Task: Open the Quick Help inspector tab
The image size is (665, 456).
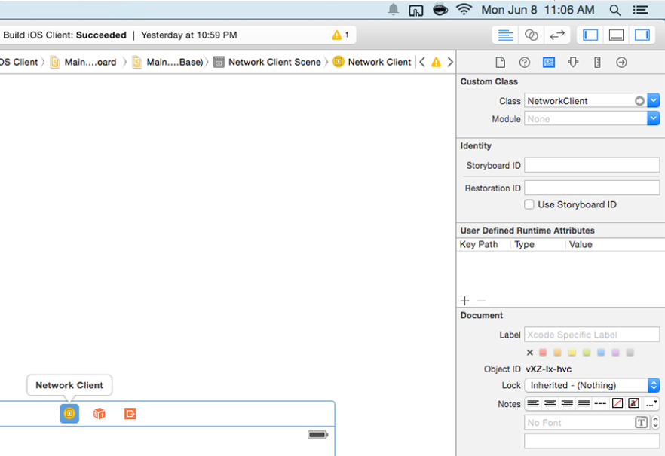Action: 525,63
